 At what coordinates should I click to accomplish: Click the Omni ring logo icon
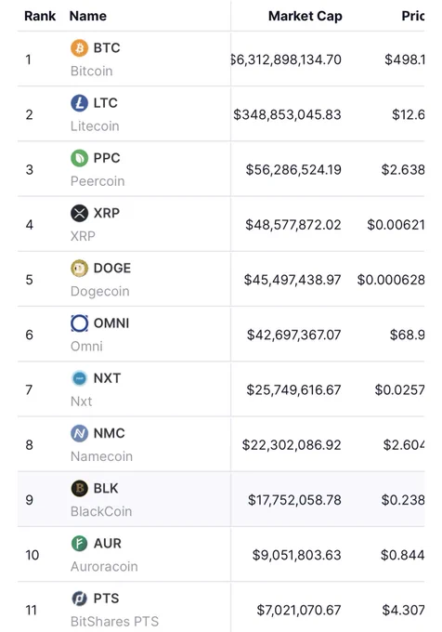[79, 323]
